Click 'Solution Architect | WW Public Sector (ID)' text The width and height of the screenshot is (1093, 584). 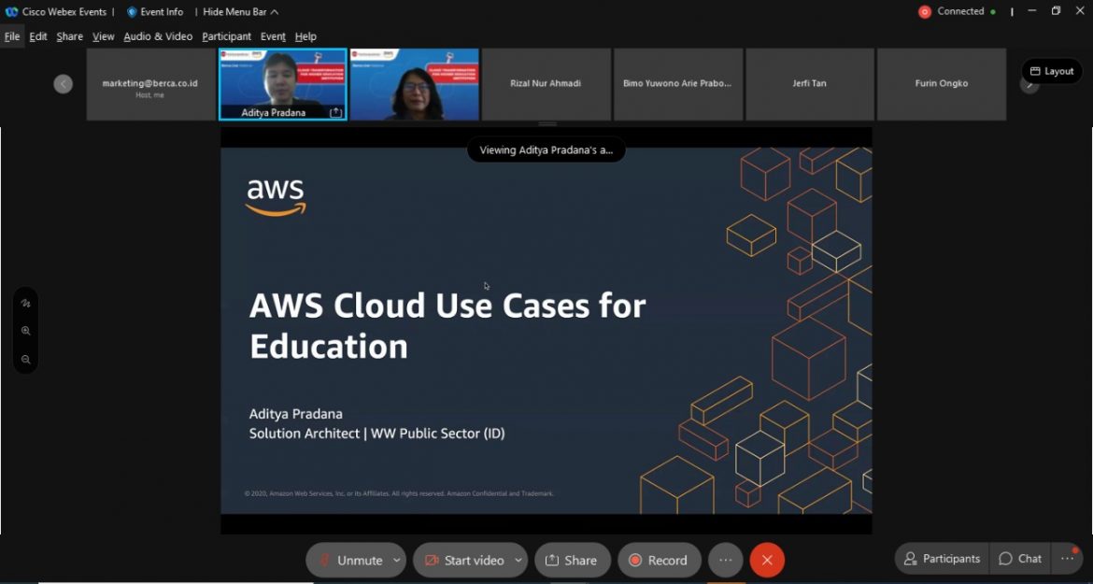(377, 434)
